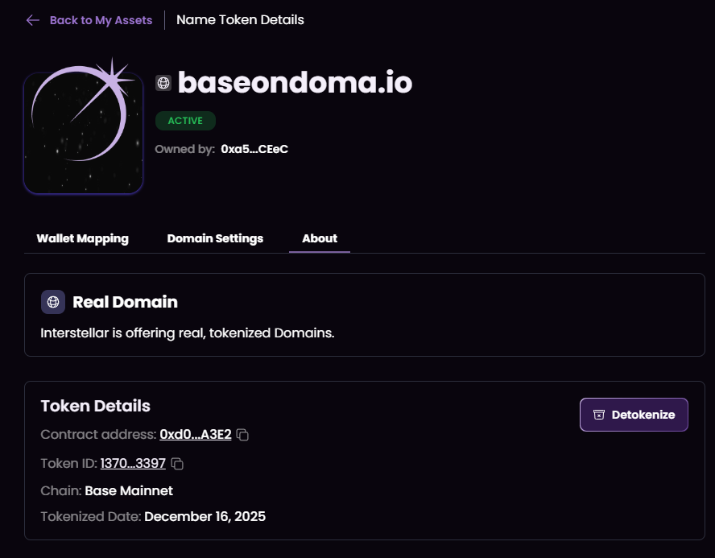Click the domain avatar image
715x558 pixels.
84,132
